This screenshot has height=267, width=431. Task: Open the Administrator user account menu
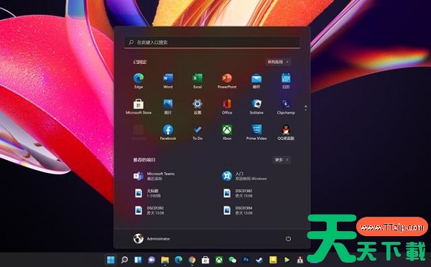152,238
